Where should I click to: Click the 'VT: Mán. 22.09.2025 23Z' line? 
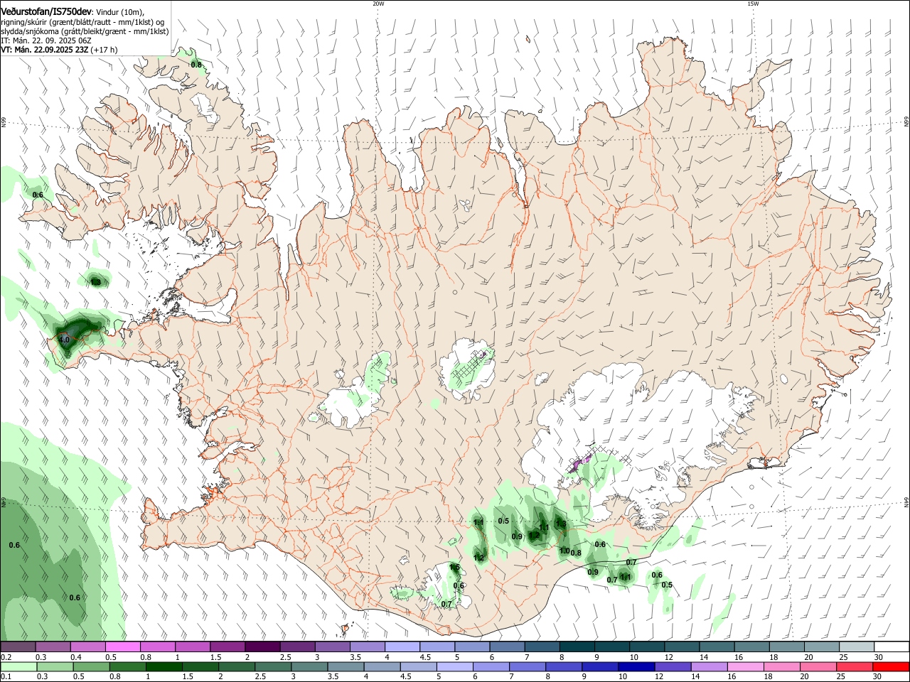pyautogui.click(x=44, y=50)
